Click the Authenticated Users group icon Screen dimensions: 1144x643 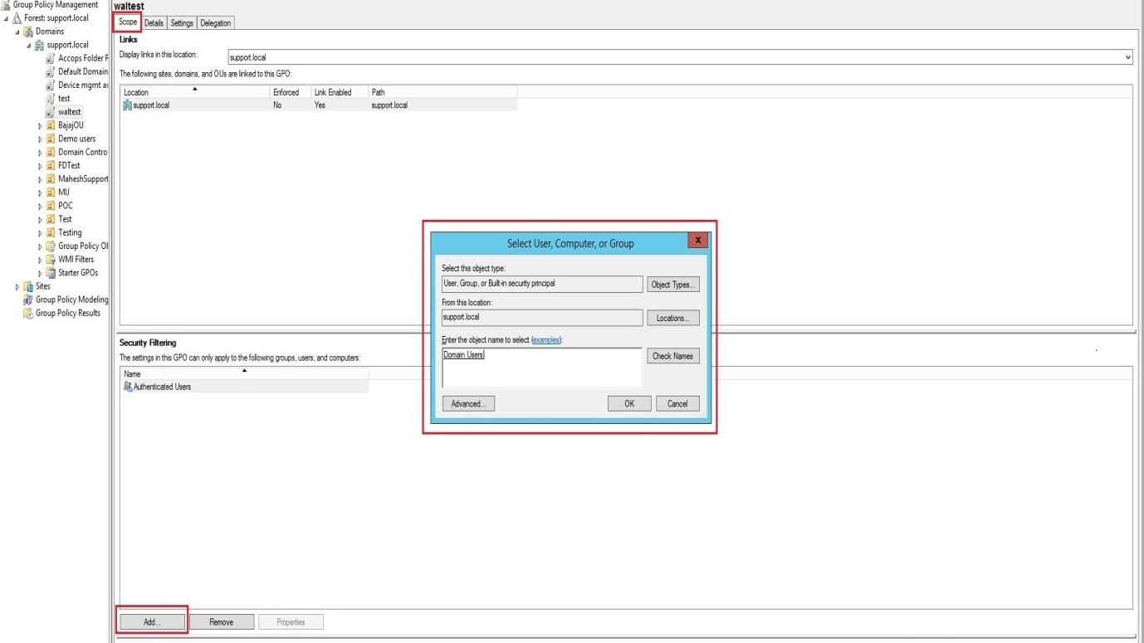click(128, 387)
